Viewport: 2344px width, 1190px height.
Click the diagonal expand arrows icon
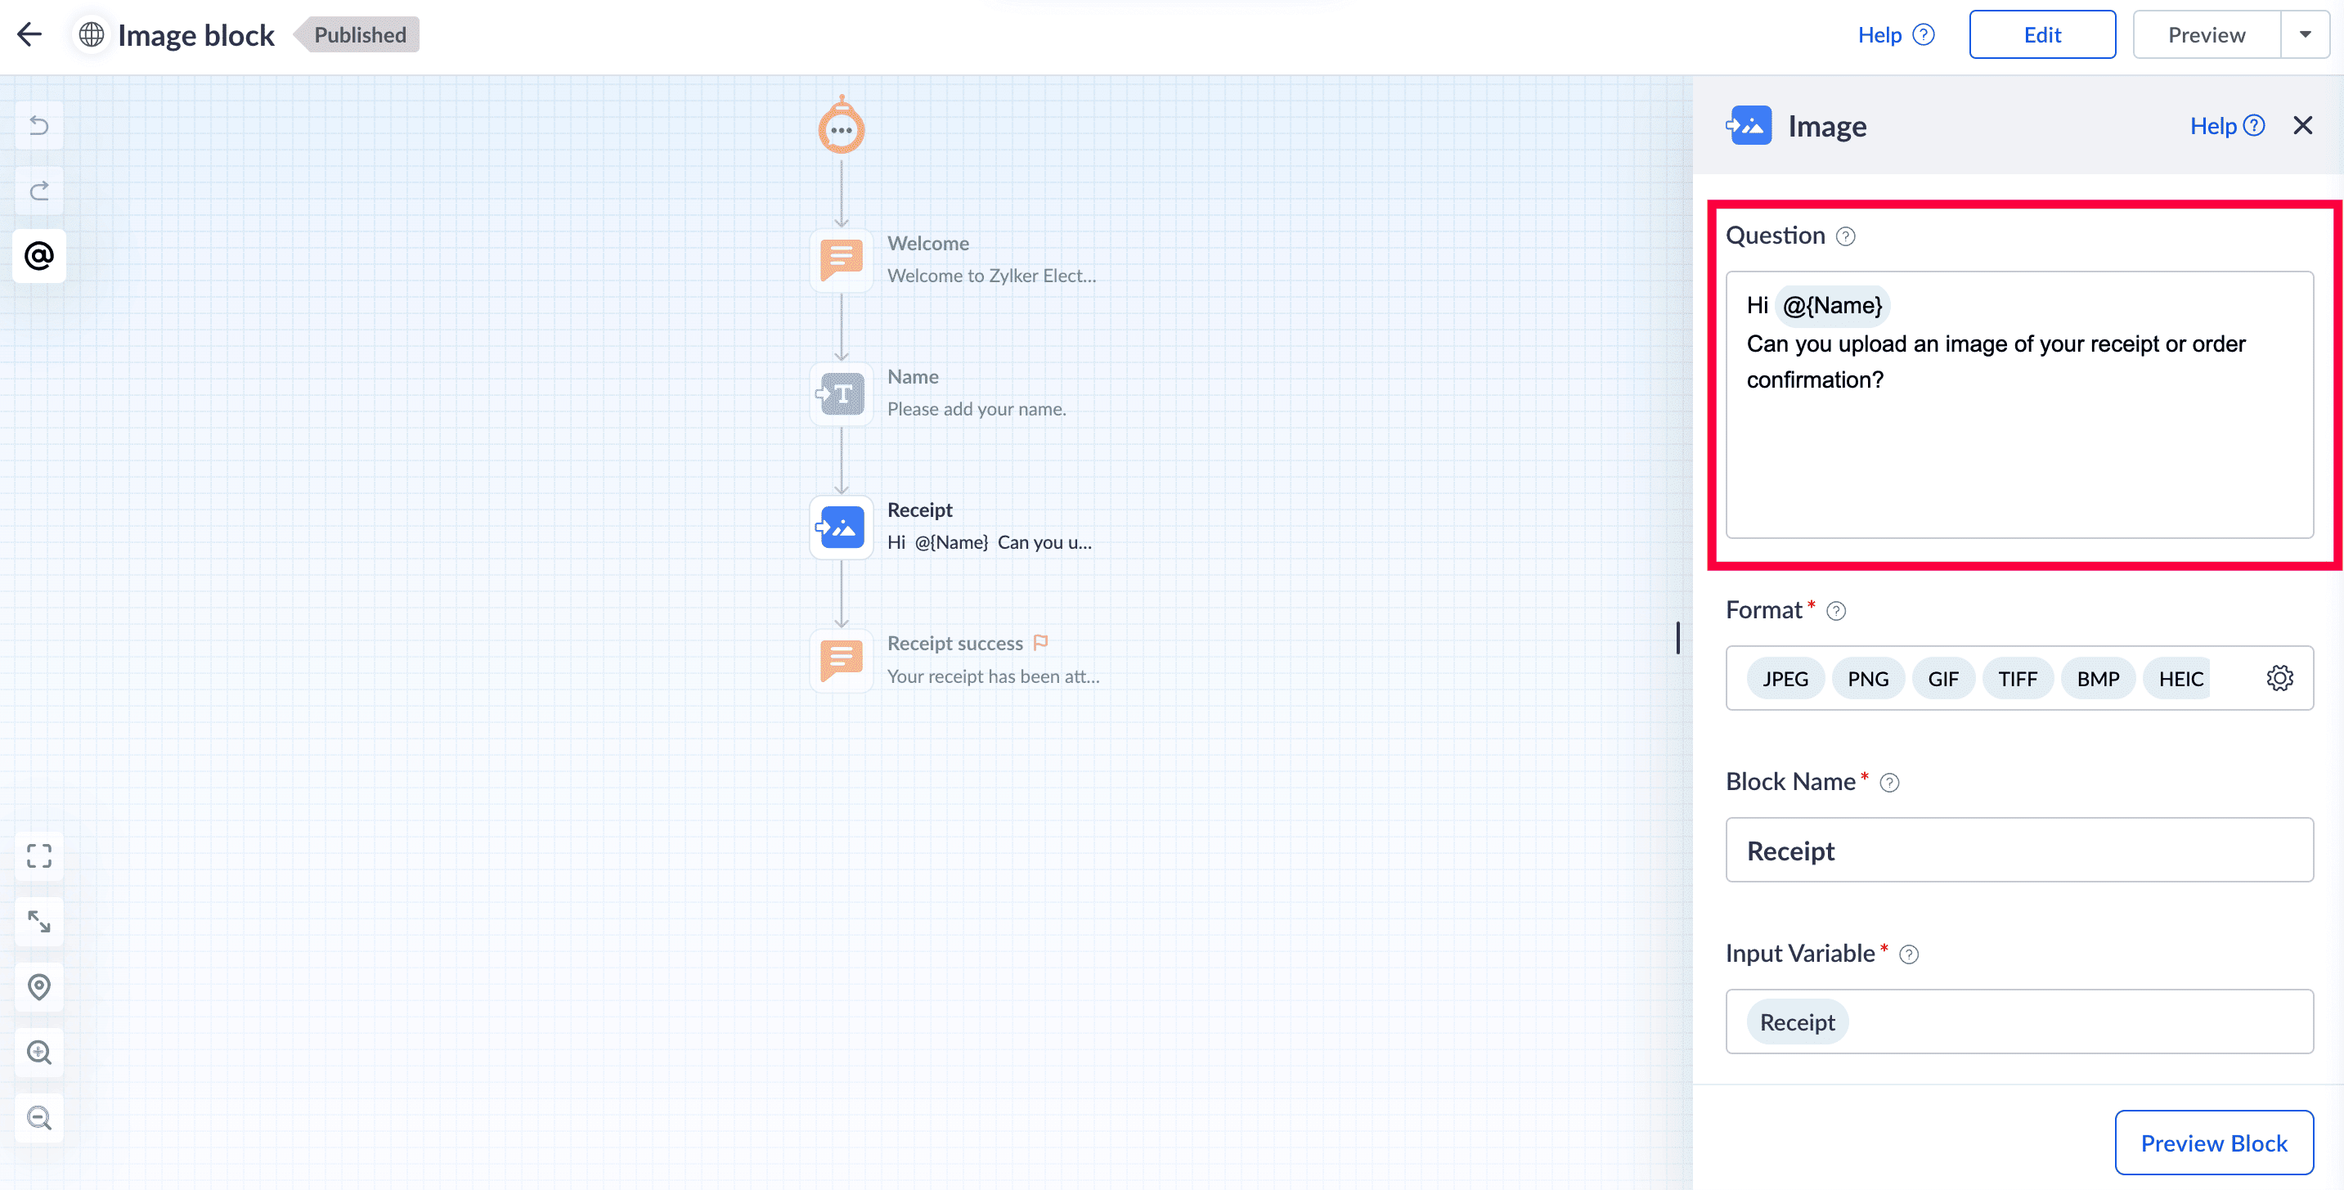[39, 921]
